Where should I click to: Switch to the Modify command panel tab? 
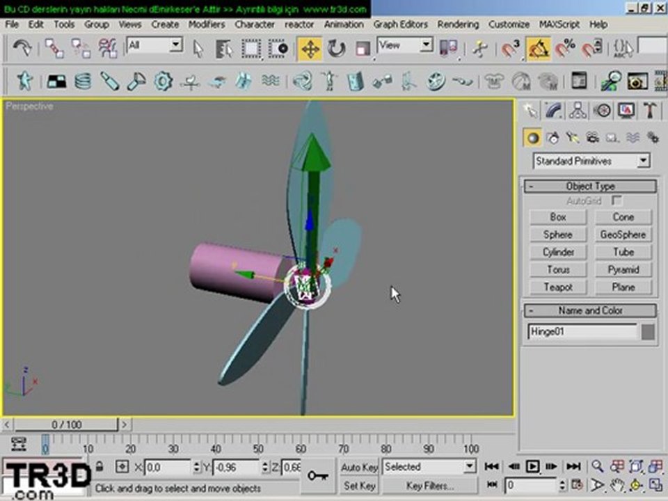point(555,111)
